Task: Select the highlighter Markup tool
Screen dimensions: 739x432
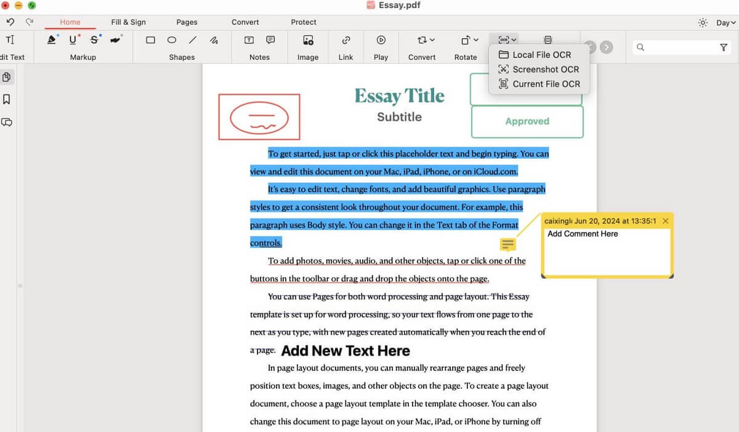Action: point(52,39)
